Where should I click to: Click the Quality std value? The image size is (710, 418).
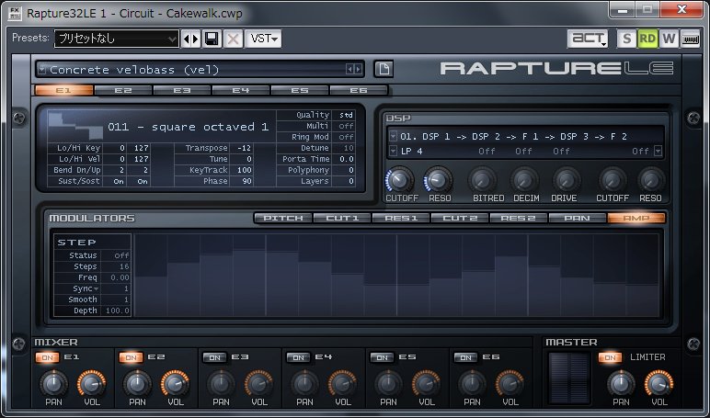346,115
